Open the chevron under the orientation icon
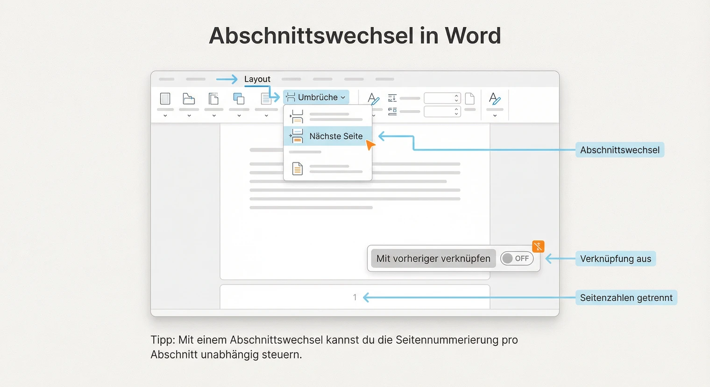The image size is (710, 387). click(x=189, y=115)
